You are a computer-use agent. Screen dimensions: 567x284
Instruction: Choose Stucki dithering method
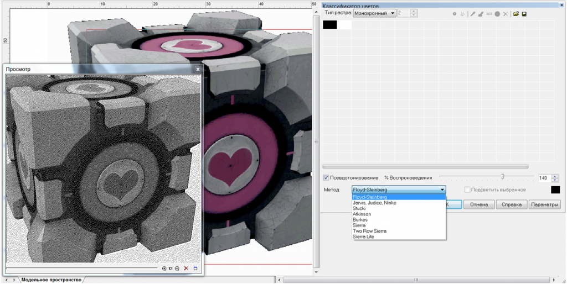(x=399, y=208)
